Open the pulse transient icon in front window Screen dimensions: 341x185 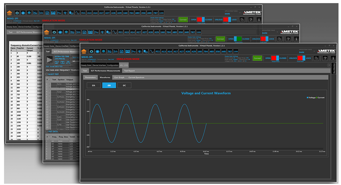click(140, 51)
